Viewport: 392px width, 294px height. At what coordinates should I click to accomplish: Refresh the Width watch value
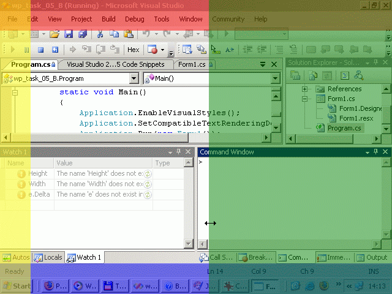tap(148, 184)
